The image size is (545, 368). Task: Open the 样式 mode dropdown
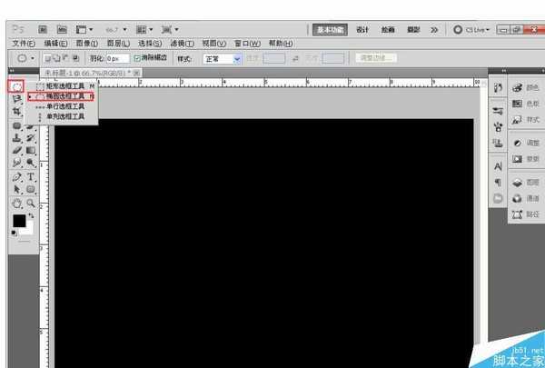coord(223,58)
